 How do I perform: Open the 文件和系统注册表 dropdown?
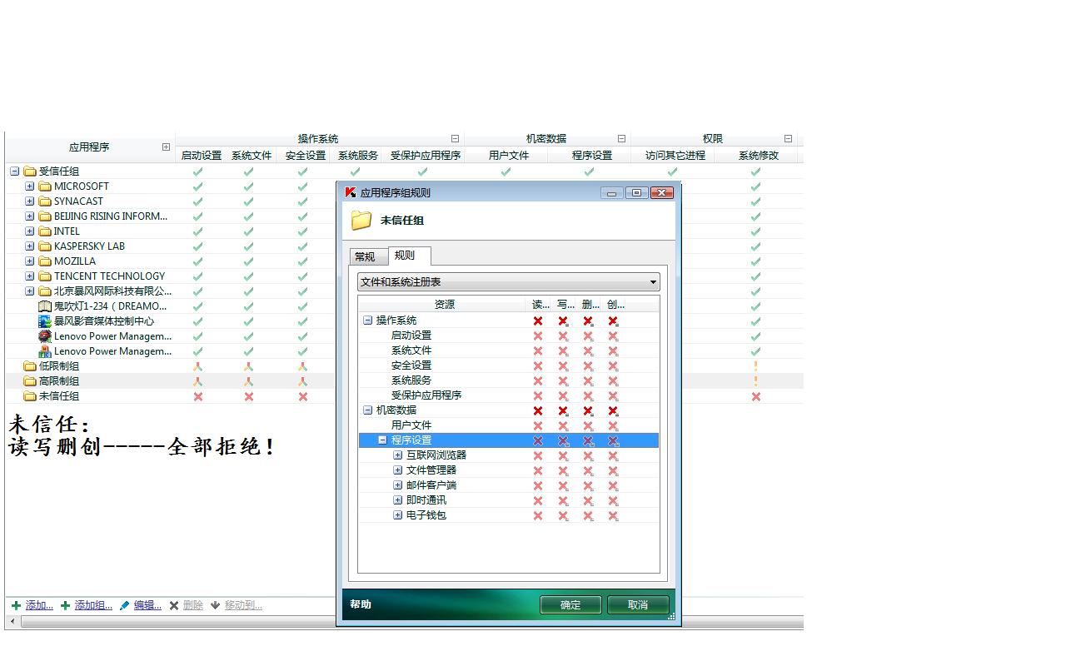tap(509, 282)
